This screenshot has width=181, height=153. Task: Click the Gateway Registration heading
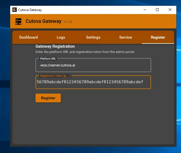(55, 46)
